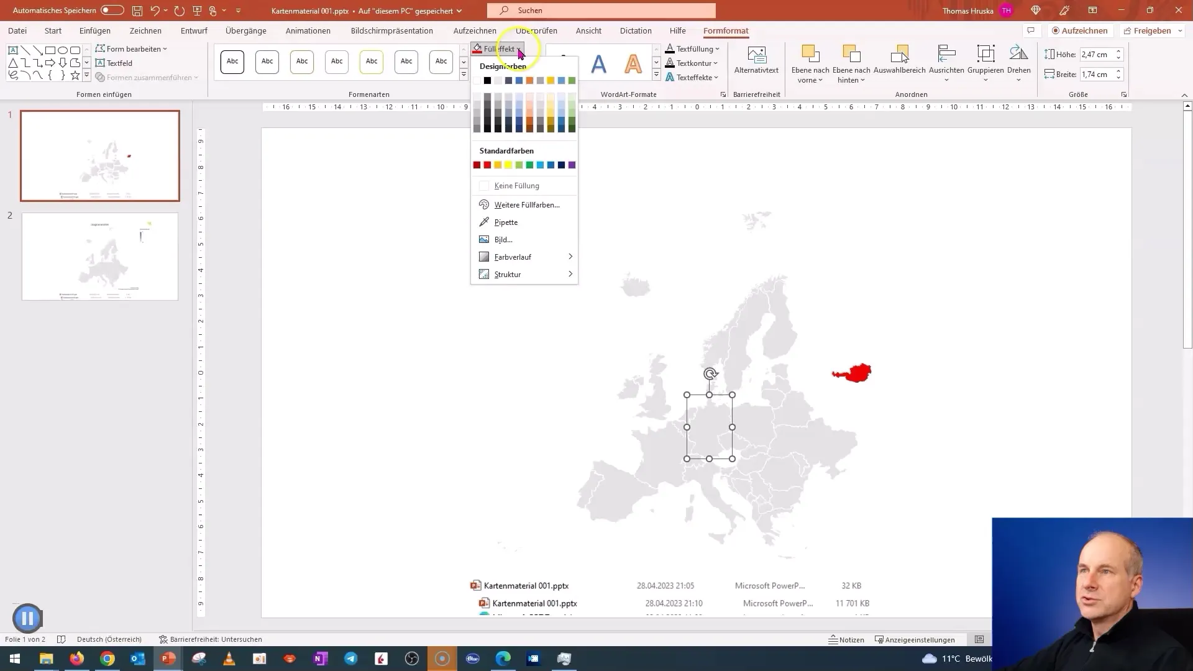Click the Redo icon in quick access toolbar
Viewport: 1193px width, 671px height.
tap(180, 11)
